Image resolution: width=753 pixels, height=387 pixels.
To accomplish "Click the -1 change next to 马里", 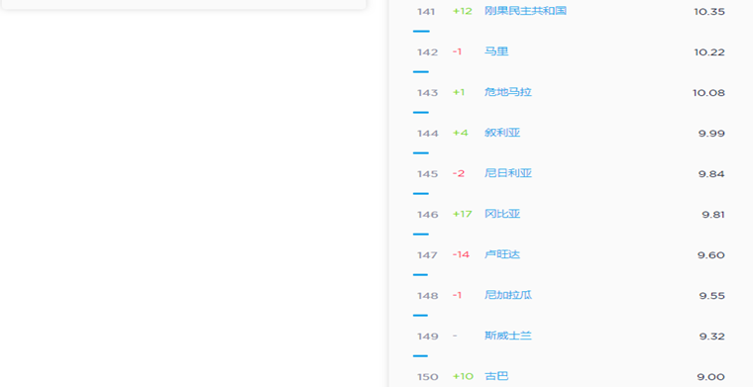I will pos(457,51).
